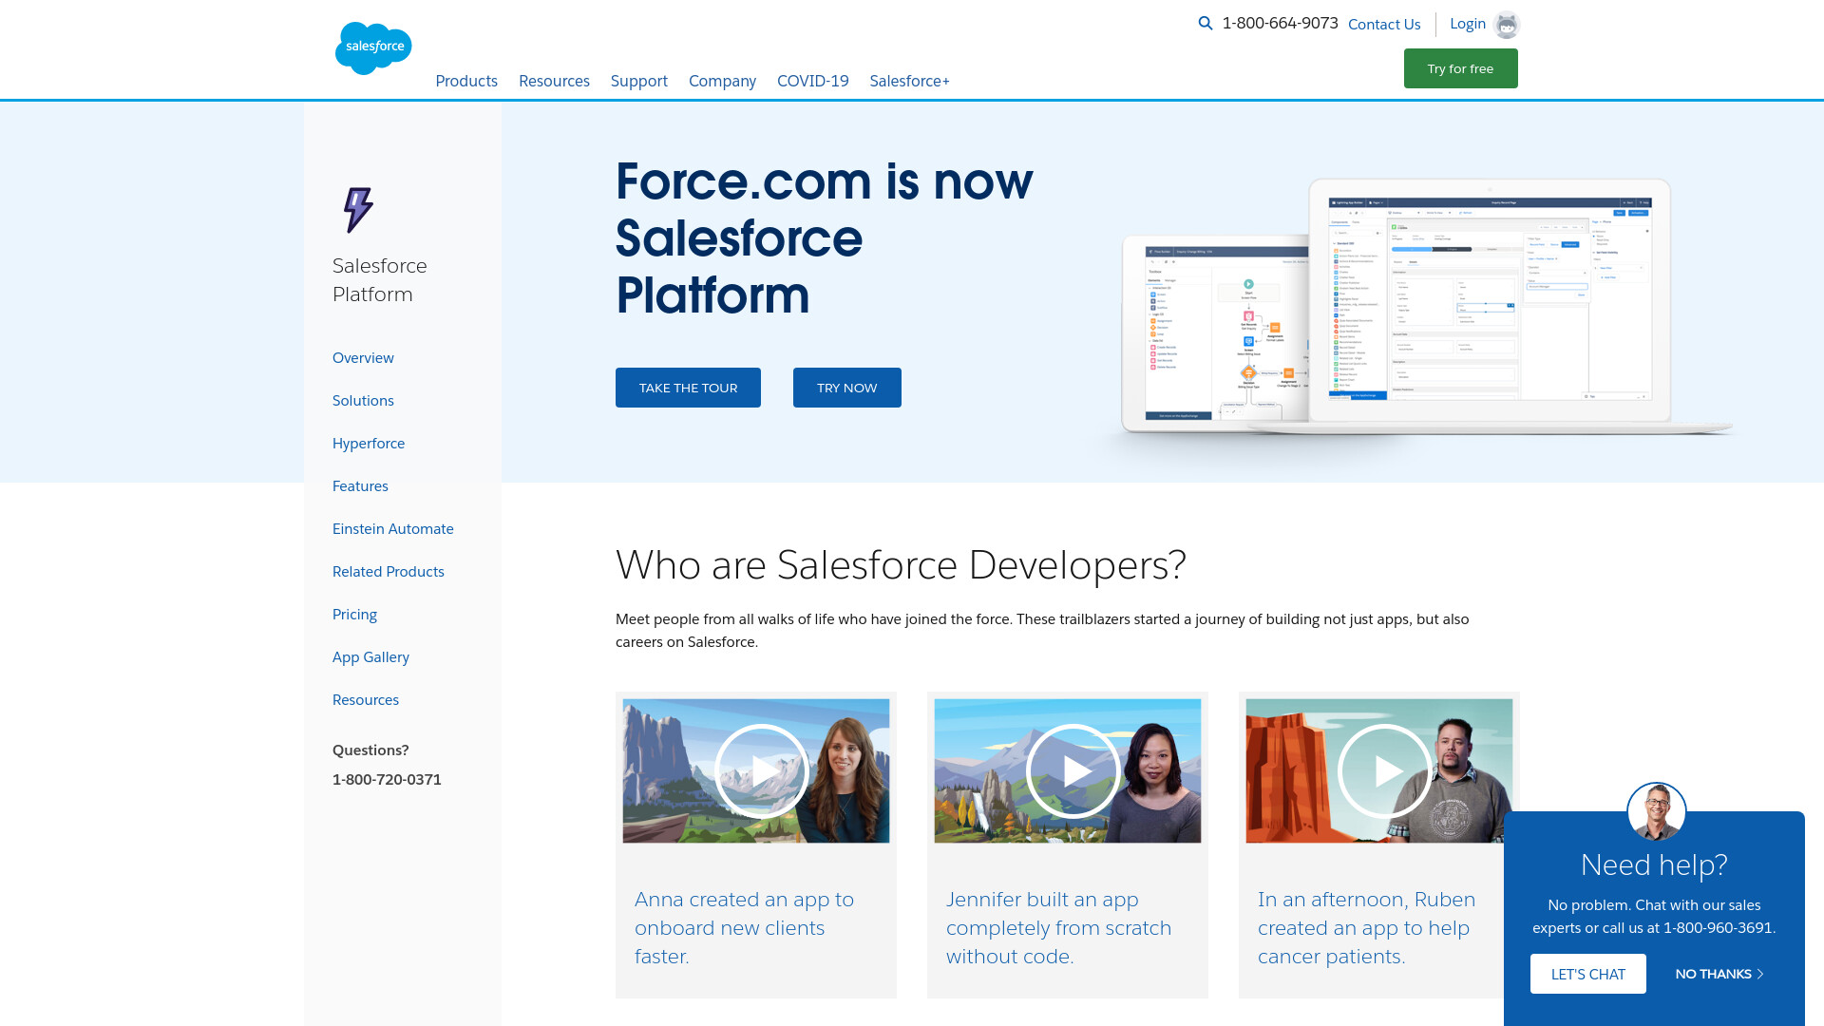Click the TAKE THE TOUR button
This screenshot has height=1026, width=1824.
pyautogui.click(x=688, y=388)
